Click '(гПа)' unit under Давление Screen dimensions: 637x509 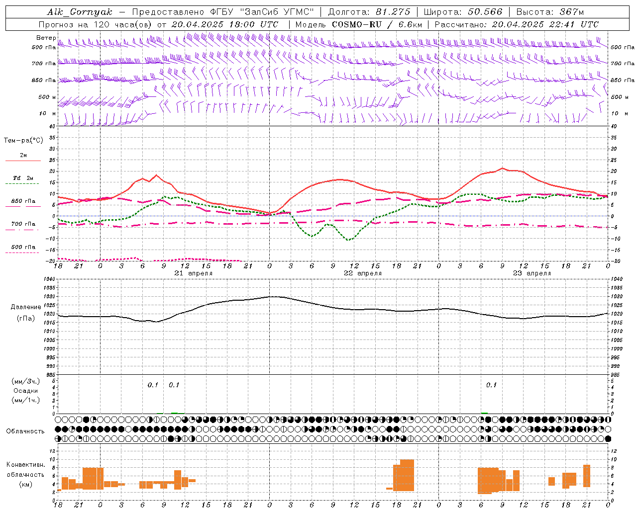click(x=26, y=319)
